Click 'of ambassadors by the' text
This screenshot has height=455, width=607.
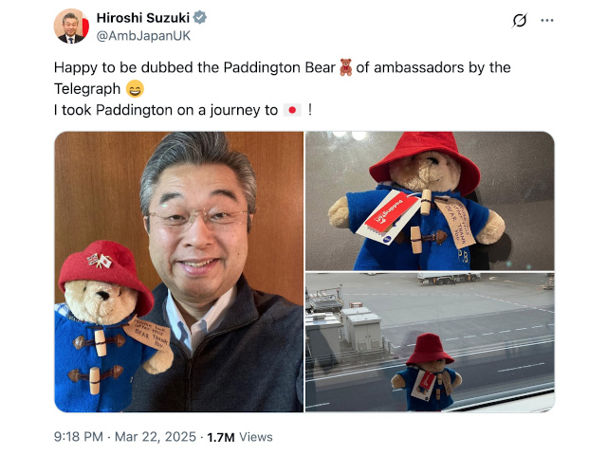(x=433, y=67)
